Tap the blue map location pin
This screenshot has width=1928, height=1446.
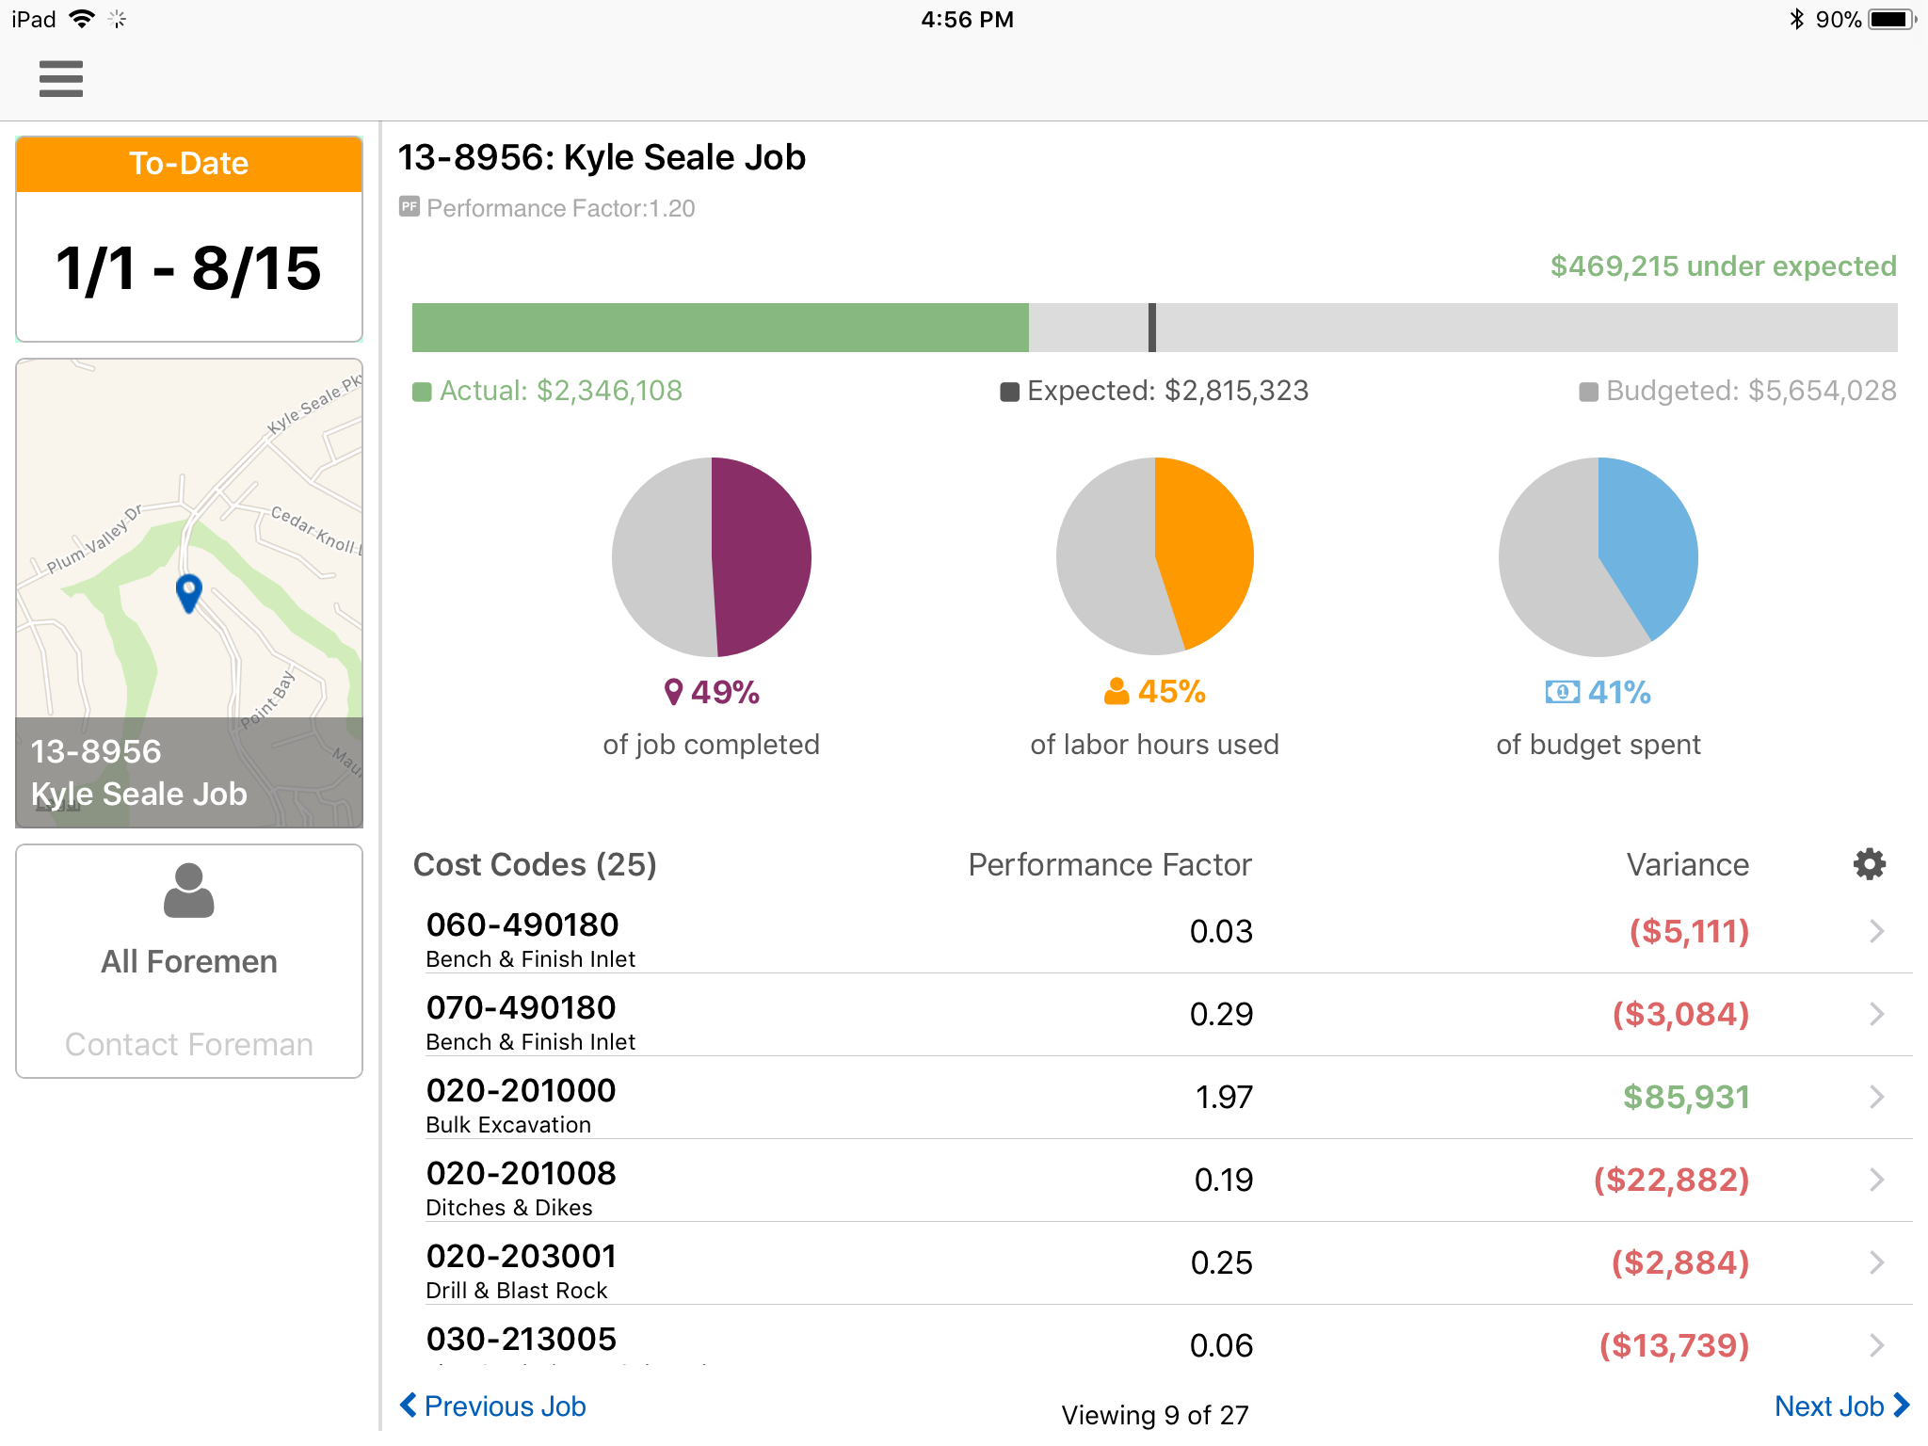tap(189, 592)
